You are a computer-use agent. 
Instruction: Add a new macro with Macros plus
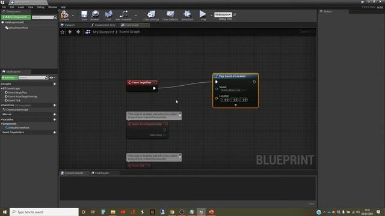point(55,115)
